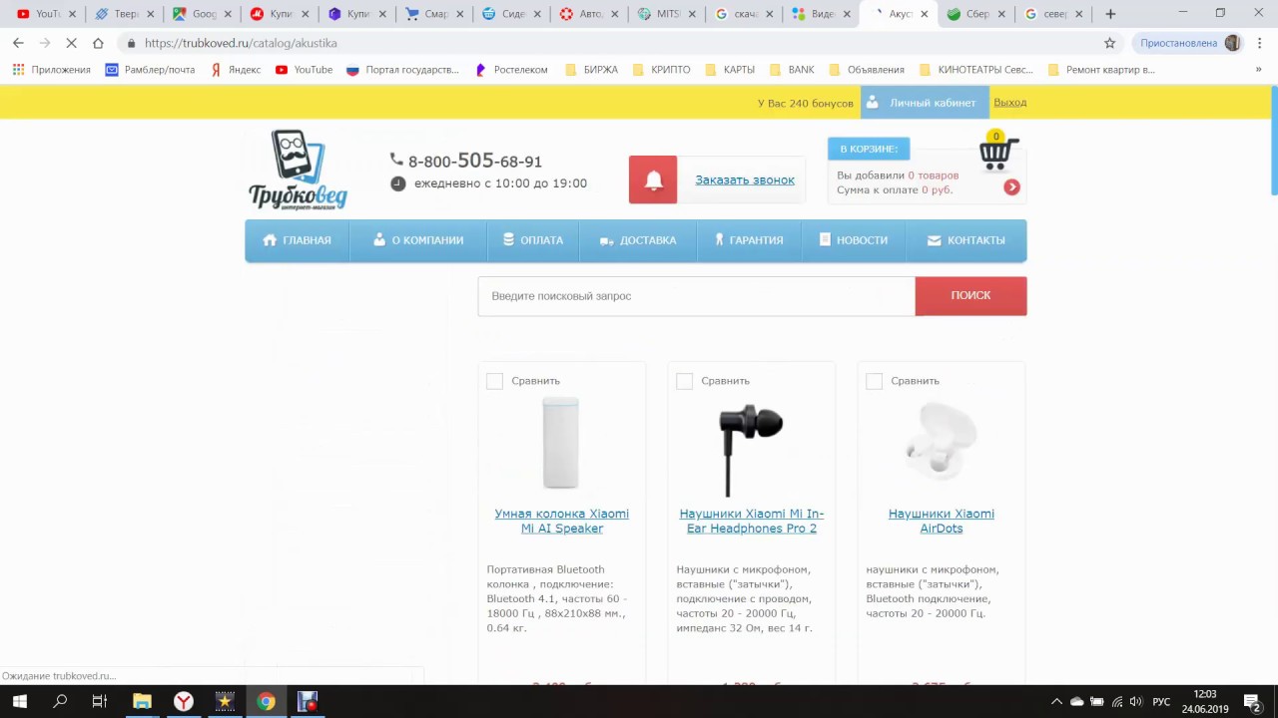Click the red bell callback icon
The width and height of the screenshot is (1278, 718).
click(653, 179)
